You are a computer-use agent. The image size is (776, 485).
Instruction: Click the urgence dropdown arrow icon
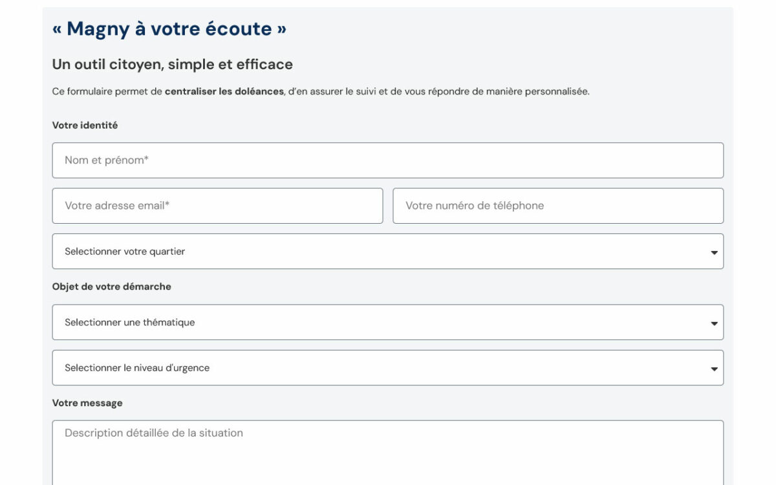(713, 367)
